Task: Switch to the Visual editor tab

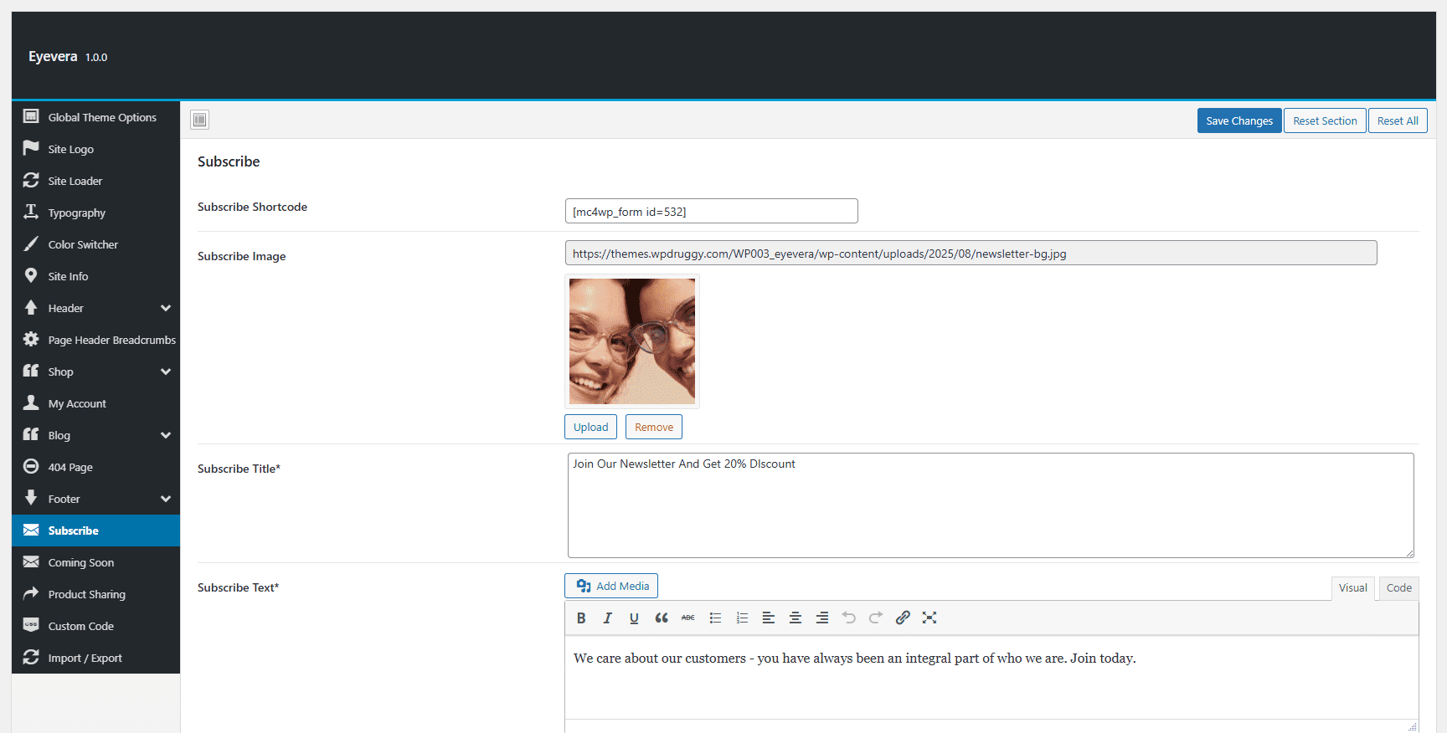Action: click(1352, 588)
